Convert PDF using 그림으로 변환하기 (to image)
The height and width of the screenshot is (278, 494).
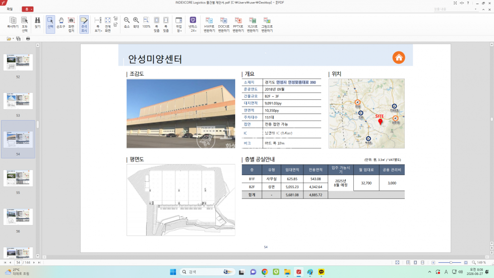[267, 24]
